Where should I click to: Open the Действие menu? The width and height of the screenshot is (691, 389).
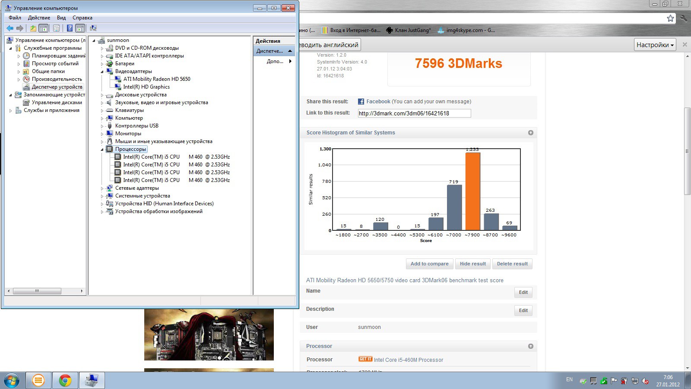tap(39, 18)
